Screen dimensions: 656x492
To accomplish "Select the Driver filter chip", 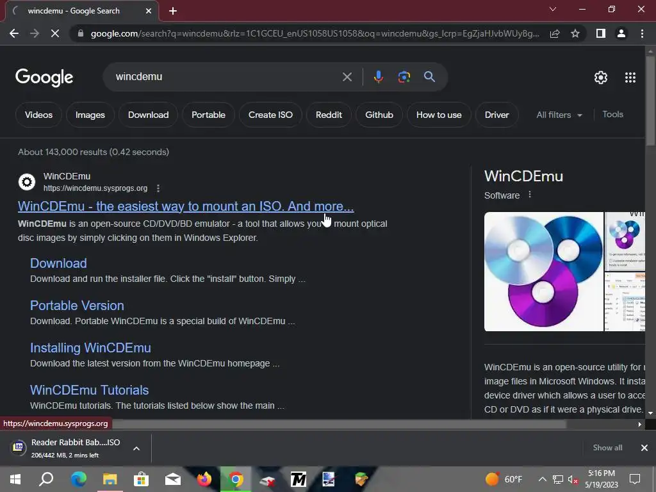I will pyautogui.click(x=496, y=115).
